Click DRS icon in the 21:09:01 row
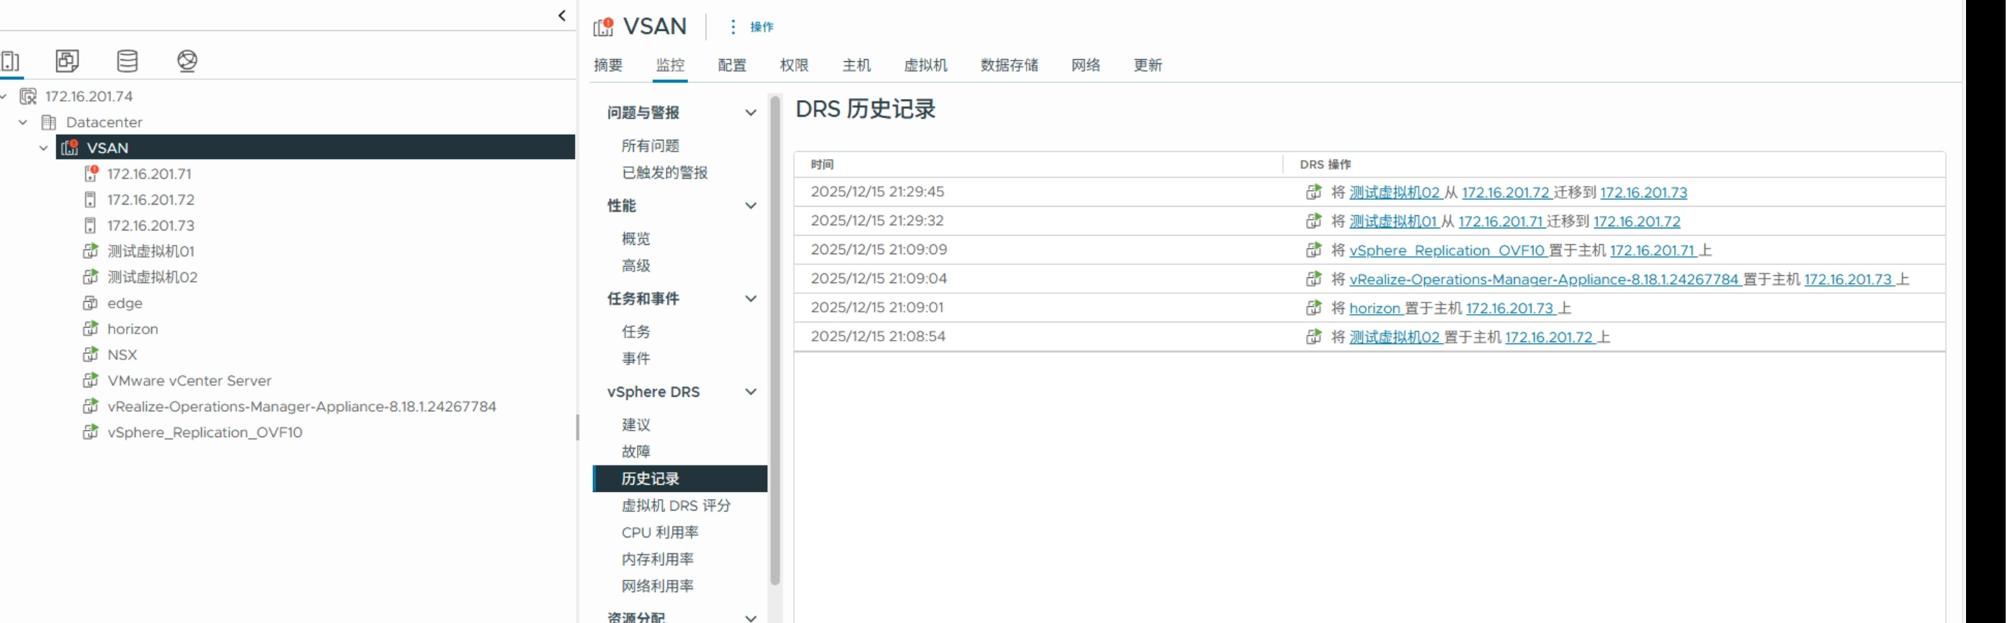The width and height of the screenshot is (2010, 623). [x=1315, y=308]
